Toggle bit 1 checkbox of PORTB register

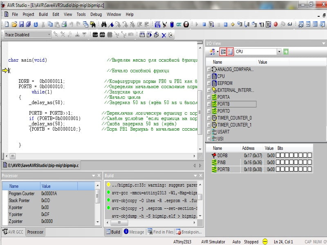coord(305,169)
